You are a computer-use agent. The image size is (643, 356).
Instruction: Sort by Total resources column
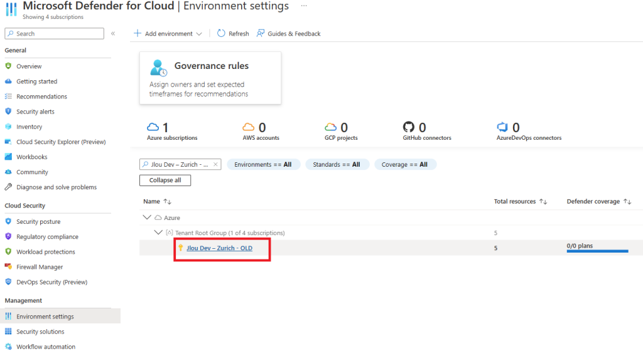[x=521, y=201]
